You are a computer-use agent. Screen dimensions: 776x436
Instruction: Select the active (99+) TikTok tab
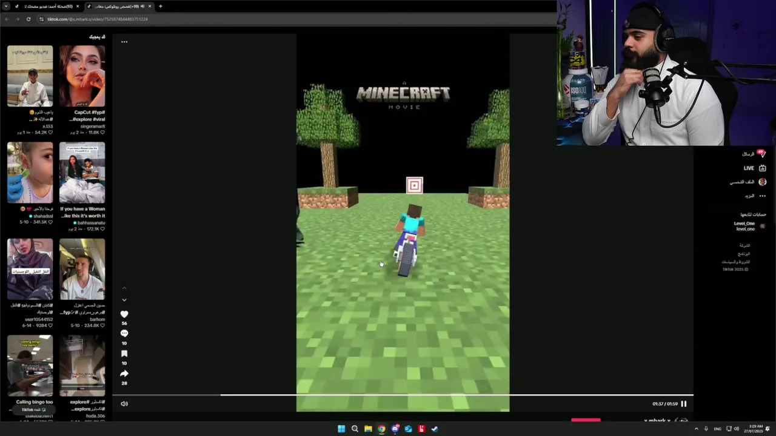tap(118, 6)
